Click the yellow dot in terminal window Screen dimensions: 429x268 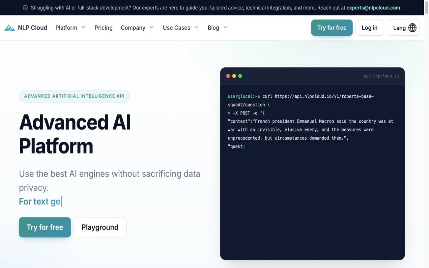click(234, 76)
